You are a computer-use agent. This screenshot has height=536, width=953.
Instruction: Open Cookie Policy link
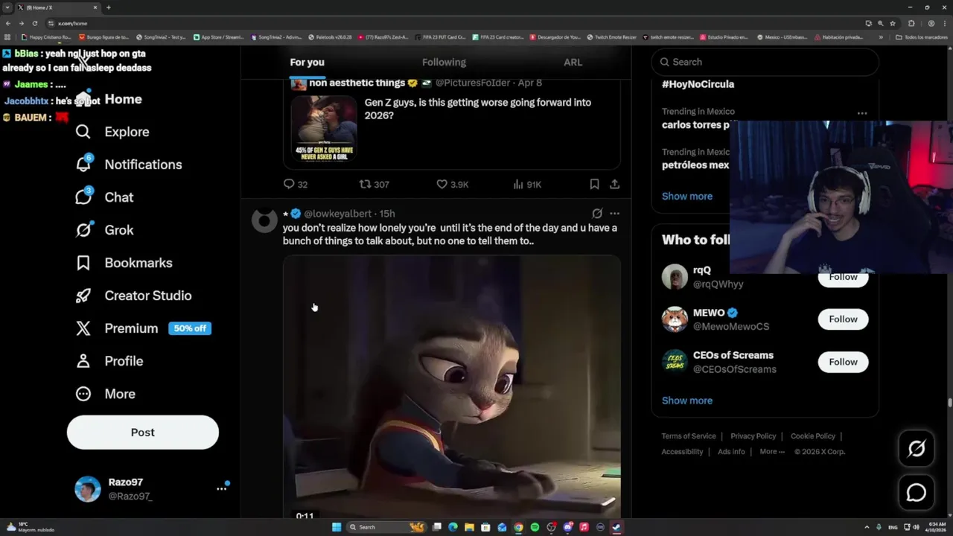coord(813,436)
